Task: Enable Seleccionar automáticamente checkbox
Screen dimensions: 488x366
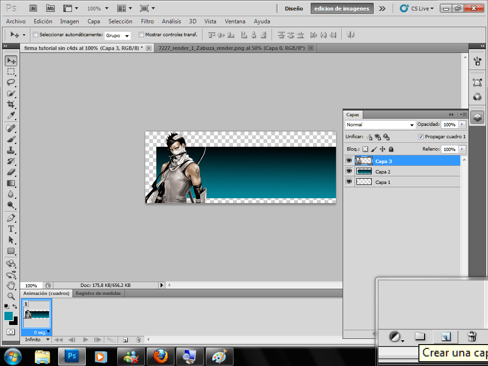Action: click(x=35, y=34)
